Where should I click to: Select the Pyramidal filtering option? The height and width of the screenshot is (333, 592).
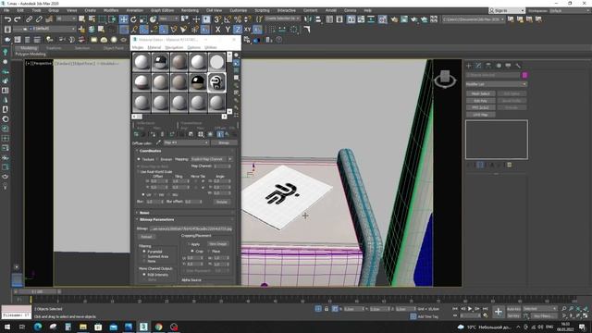[144, 252]
